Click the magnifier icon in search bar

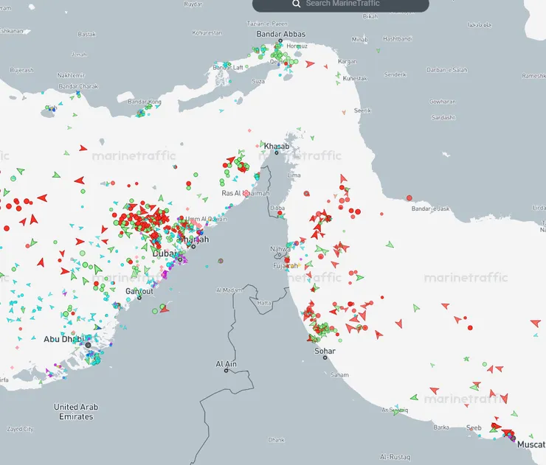coord(297,4)
